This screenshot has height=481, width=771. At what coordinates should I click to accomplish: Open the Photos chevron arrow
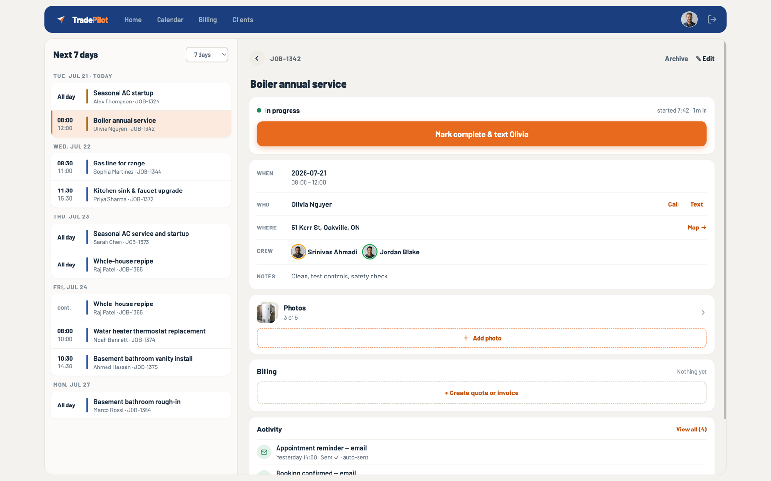703,313
